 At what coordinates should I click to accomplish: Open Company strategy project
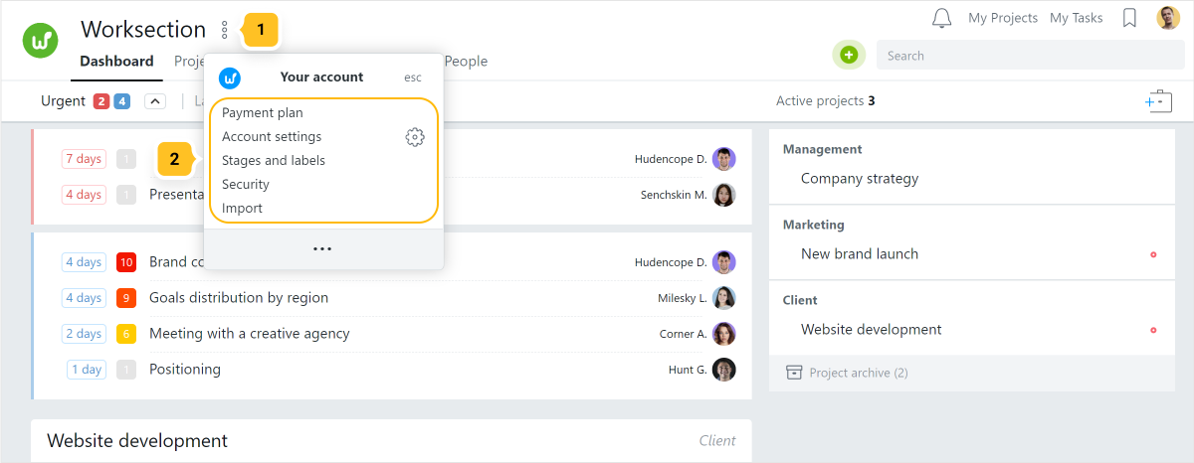tap(860, 179)
